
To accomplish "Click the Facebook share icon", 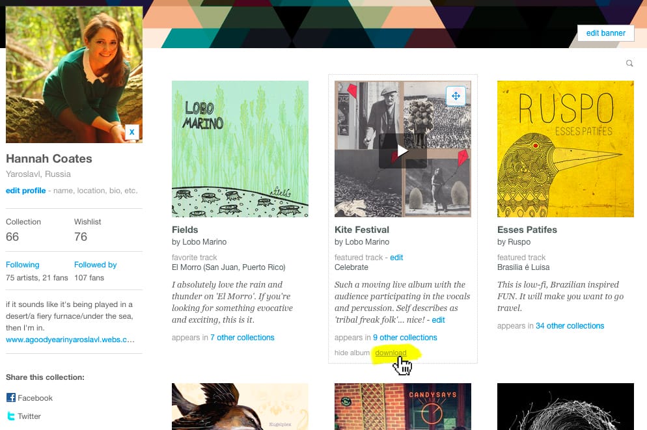I will point(10,397).
